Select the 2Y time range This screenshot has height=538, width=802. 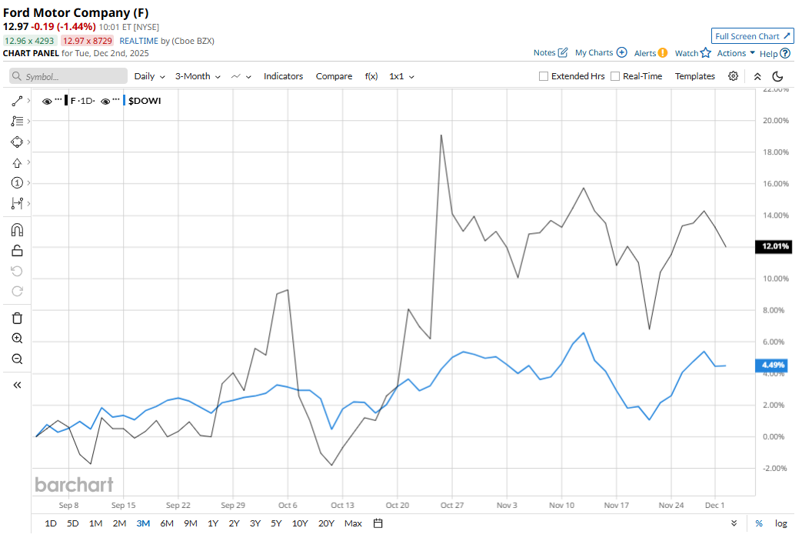tap(234, 523)
